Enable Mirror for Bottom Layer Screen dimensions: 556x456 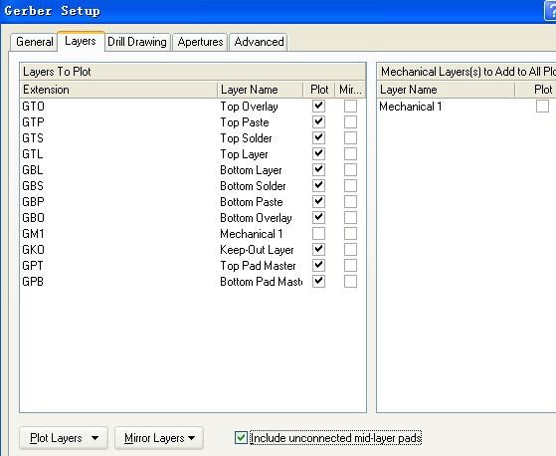350,169
